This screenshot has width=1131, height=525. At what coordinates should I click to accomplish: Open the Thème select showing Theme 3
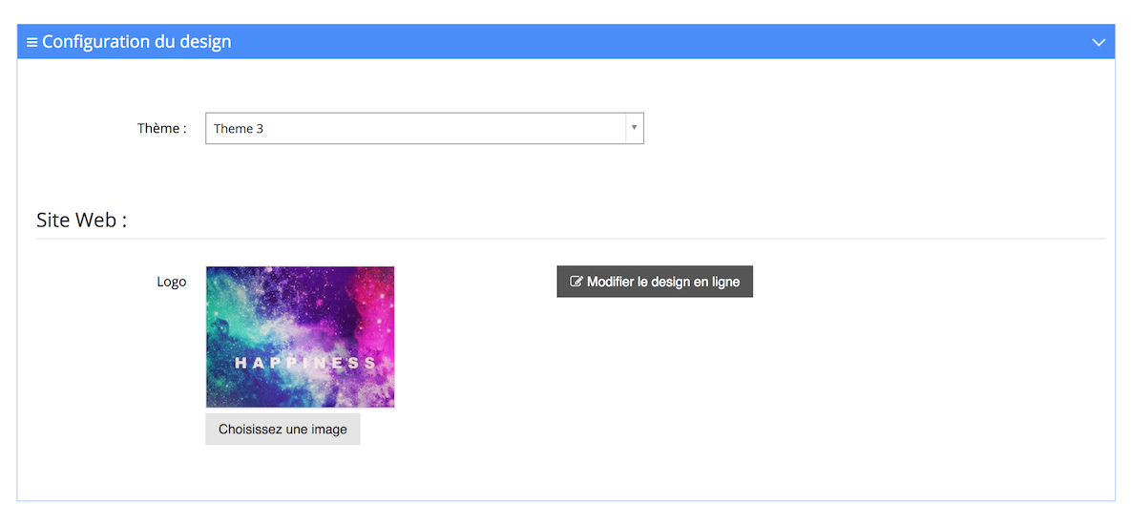tap(424, 128)
